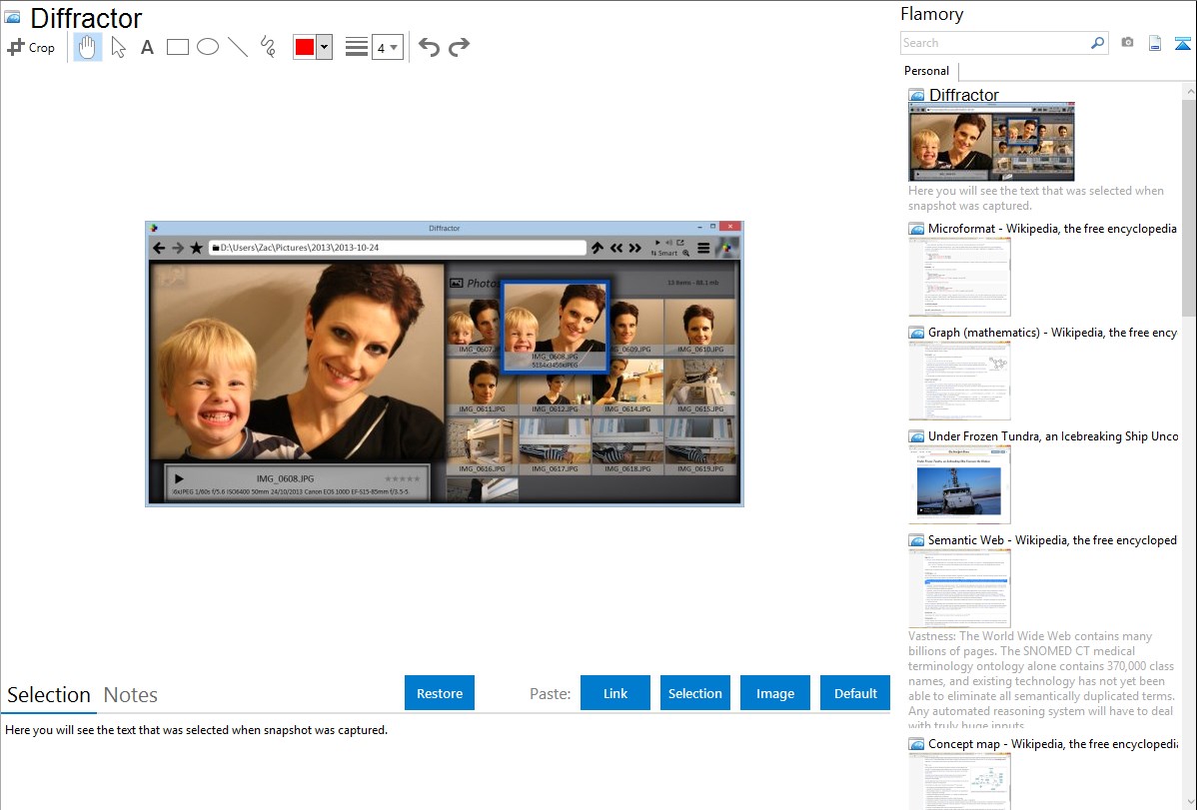This screenshot has width=1197, height=810.
Task: Open the Graph (mathematics) snapshot thumbnail
Action: pos(959,381)
